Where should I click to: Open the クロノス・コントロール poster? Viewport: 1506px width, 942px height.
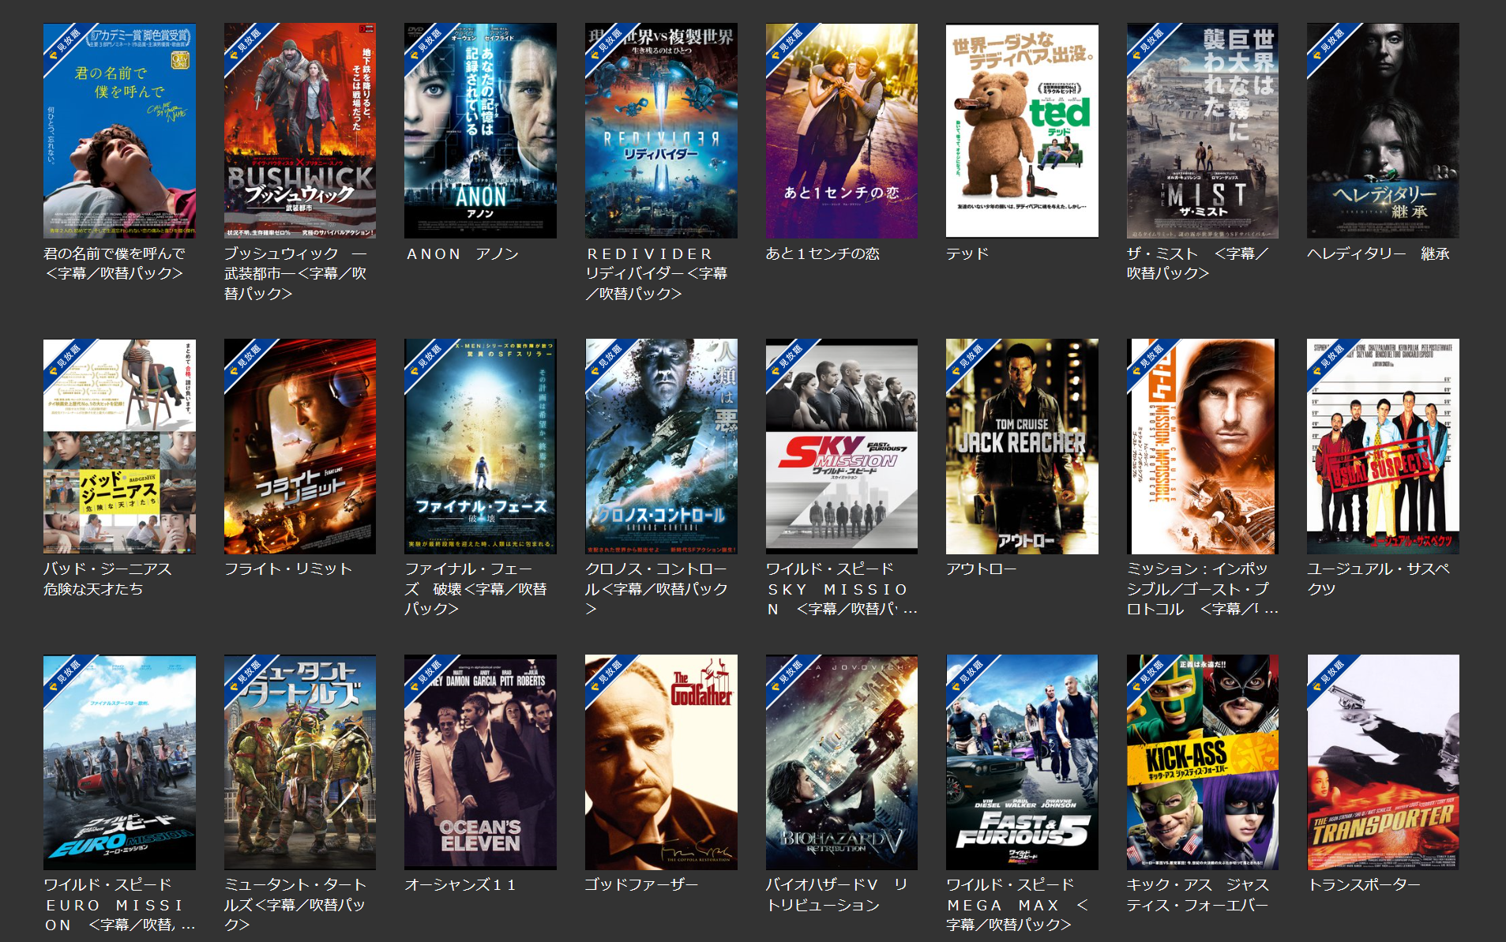pyautogui.click(x=661, y=446)
